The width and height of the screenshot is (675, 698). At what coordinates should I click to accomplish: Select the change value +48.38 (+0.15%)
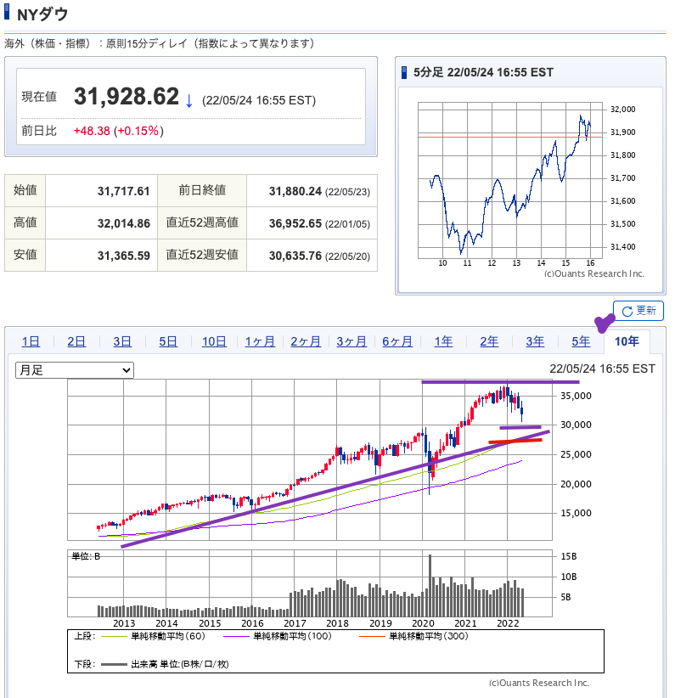coord(118,131)
